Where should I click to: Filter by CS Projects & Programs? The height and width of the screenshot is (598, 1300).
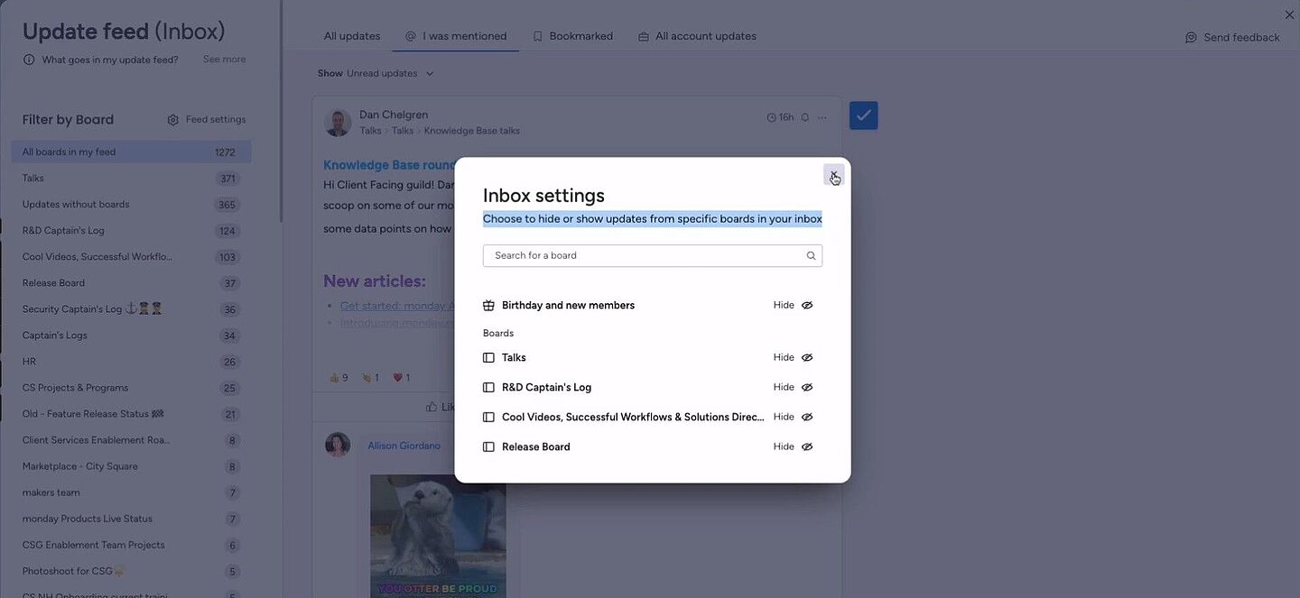tap(131, 387)
